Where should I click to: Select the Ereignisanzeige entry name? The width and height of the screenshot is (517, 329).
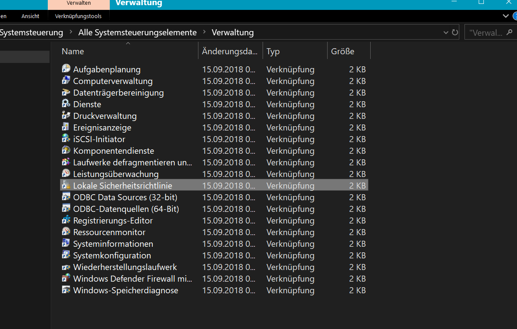tap(102, 127)
